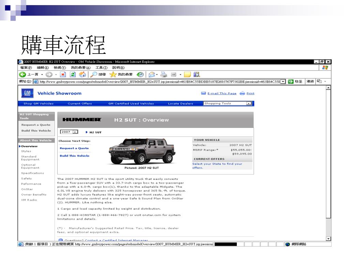Click Select your State to find offers link
Image resolution: width=349 pixels, height=262 pixels.
[x=217, y=165]
